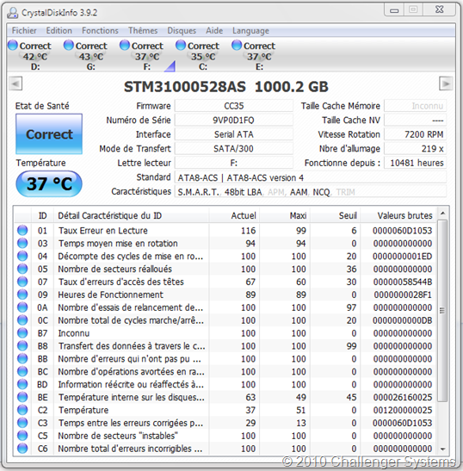Image resolution: width=463 pixels, height=471 pixels.
Task: Click the Actuel column header
Action: click(x=234, y=215)
